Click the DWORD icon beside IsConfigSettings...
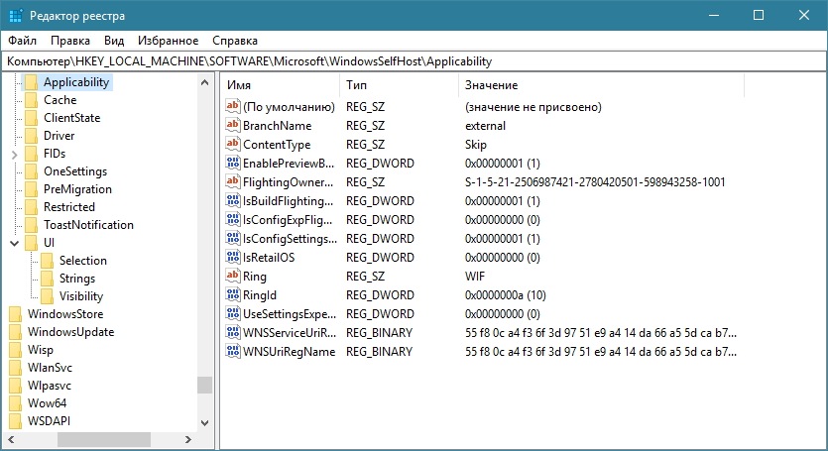The image size is (828, 451). tap(233, 238)
